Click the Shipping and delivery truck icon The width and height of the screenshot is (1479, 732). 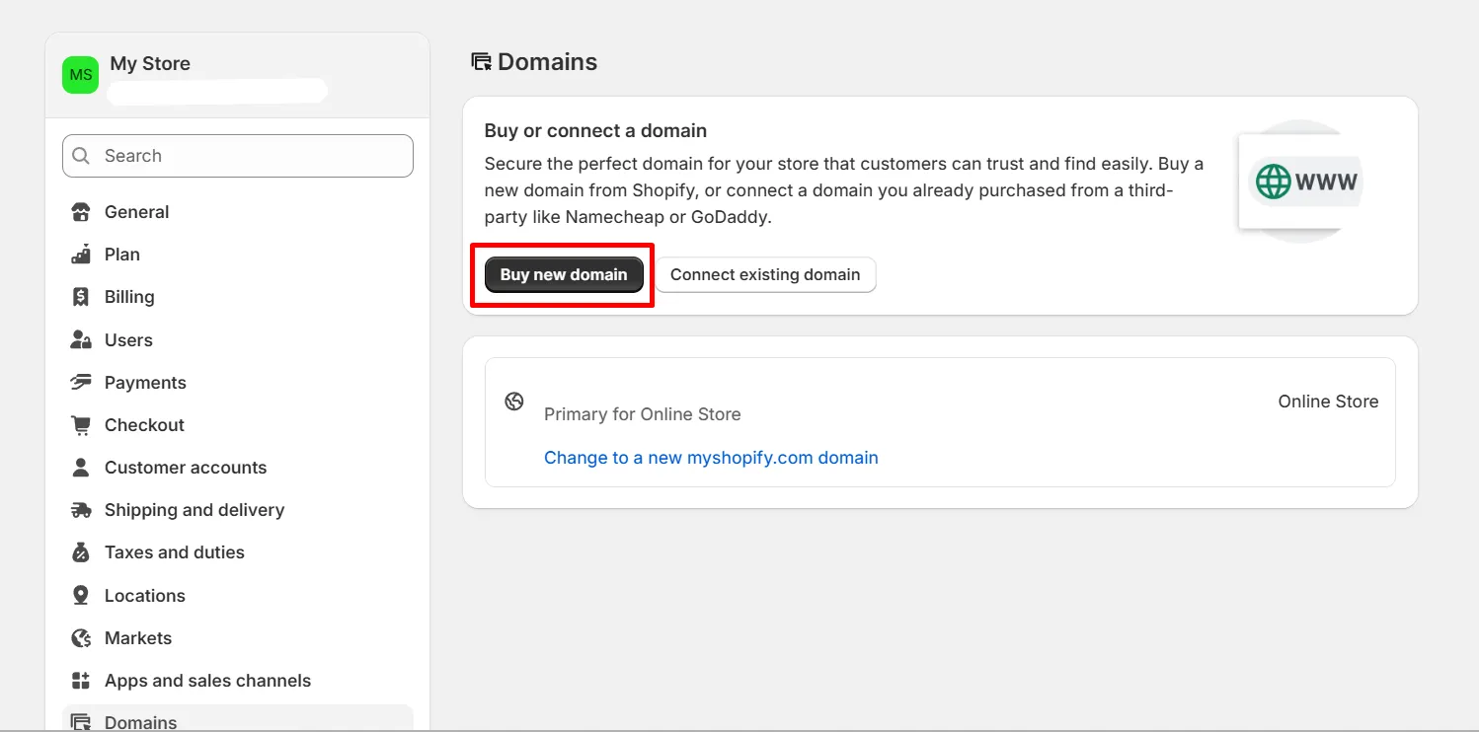pos(81,510)
